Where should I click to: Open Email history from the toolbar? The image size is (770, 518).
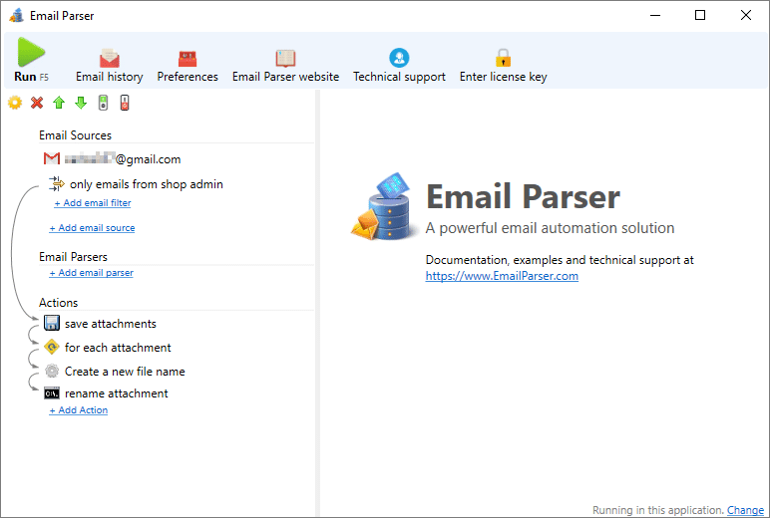tap(109, 65)
